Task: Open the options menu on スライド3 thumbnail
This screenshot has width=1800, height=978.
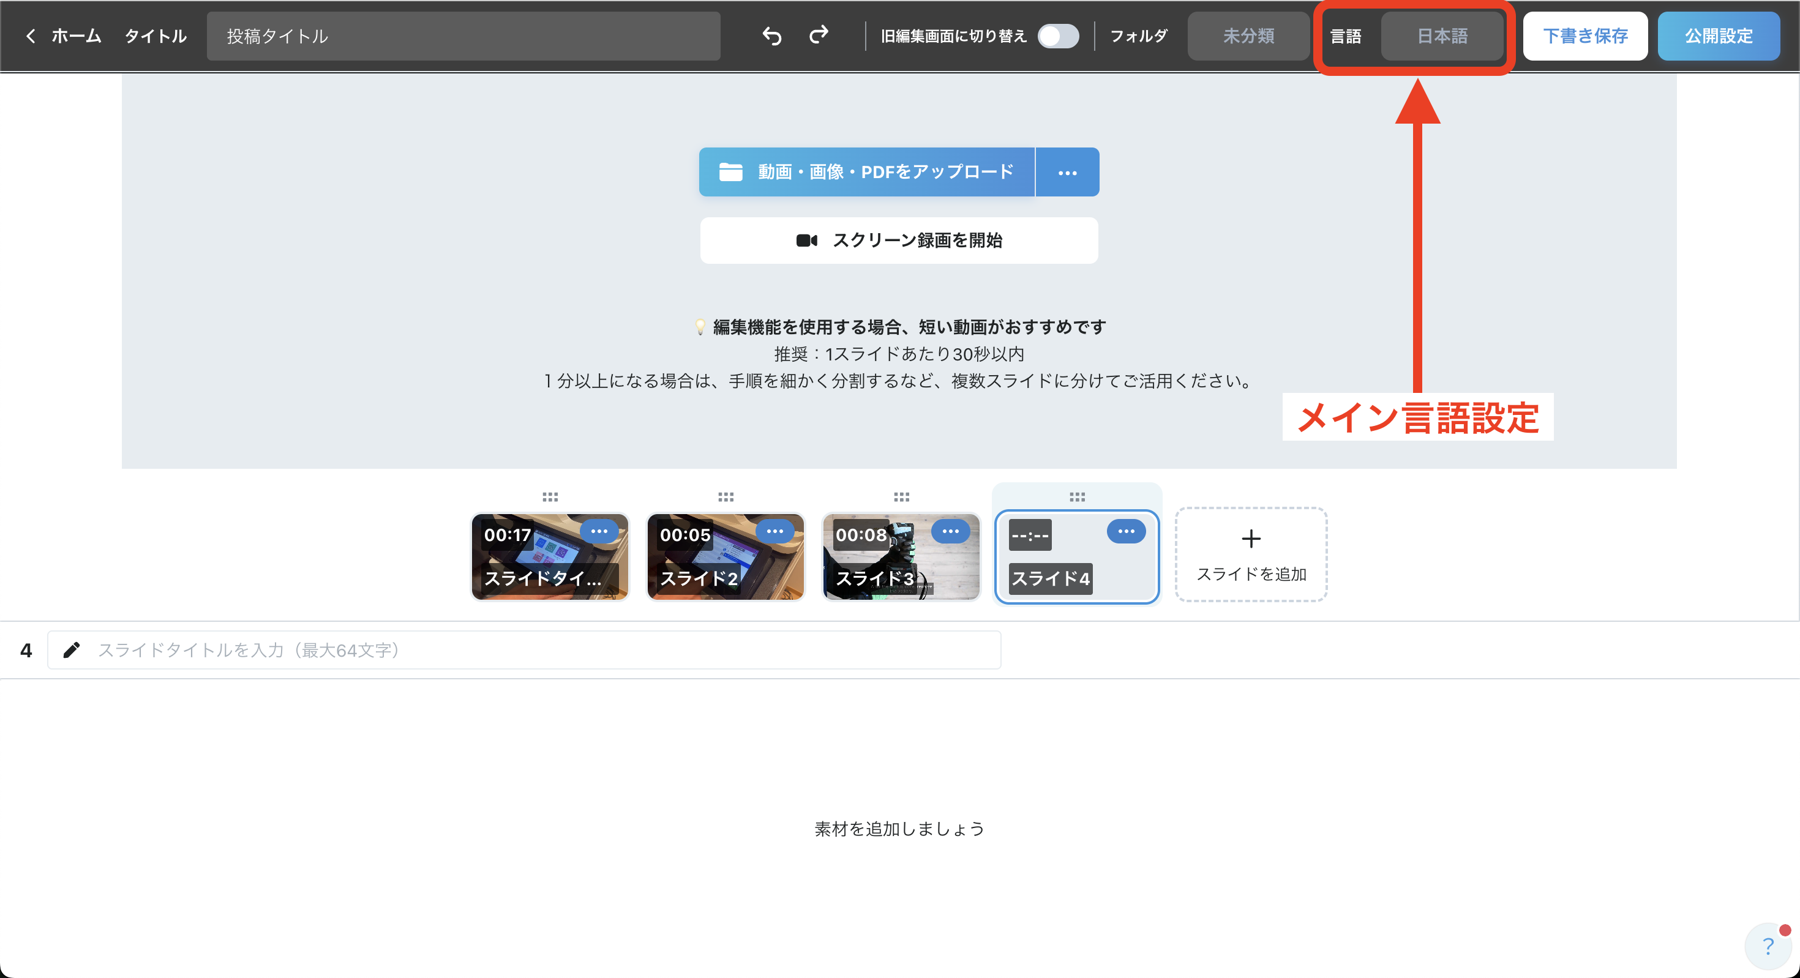Action: (950, 532)
